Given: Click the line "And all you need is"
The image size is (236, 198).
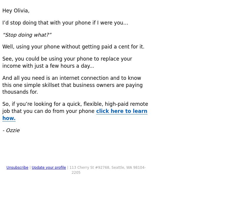Looking at the screenshot, I should [72, 78].
